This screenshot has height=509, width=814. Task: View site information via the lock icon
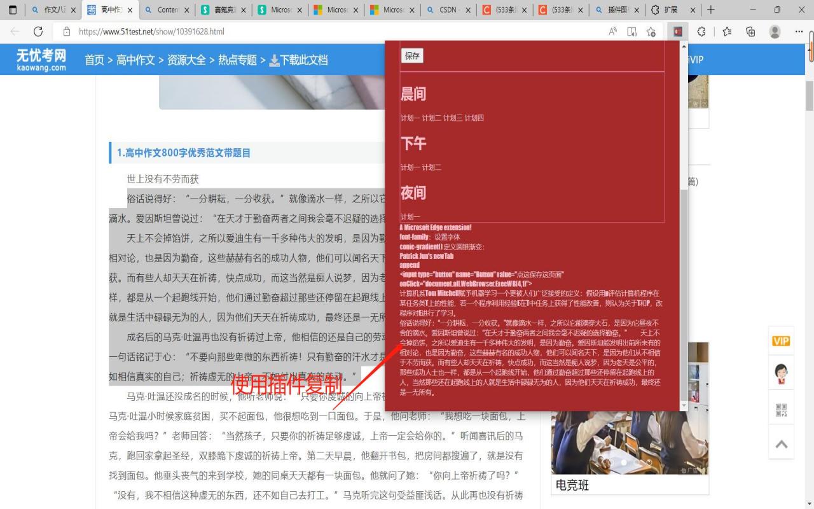tap(66, 31)
